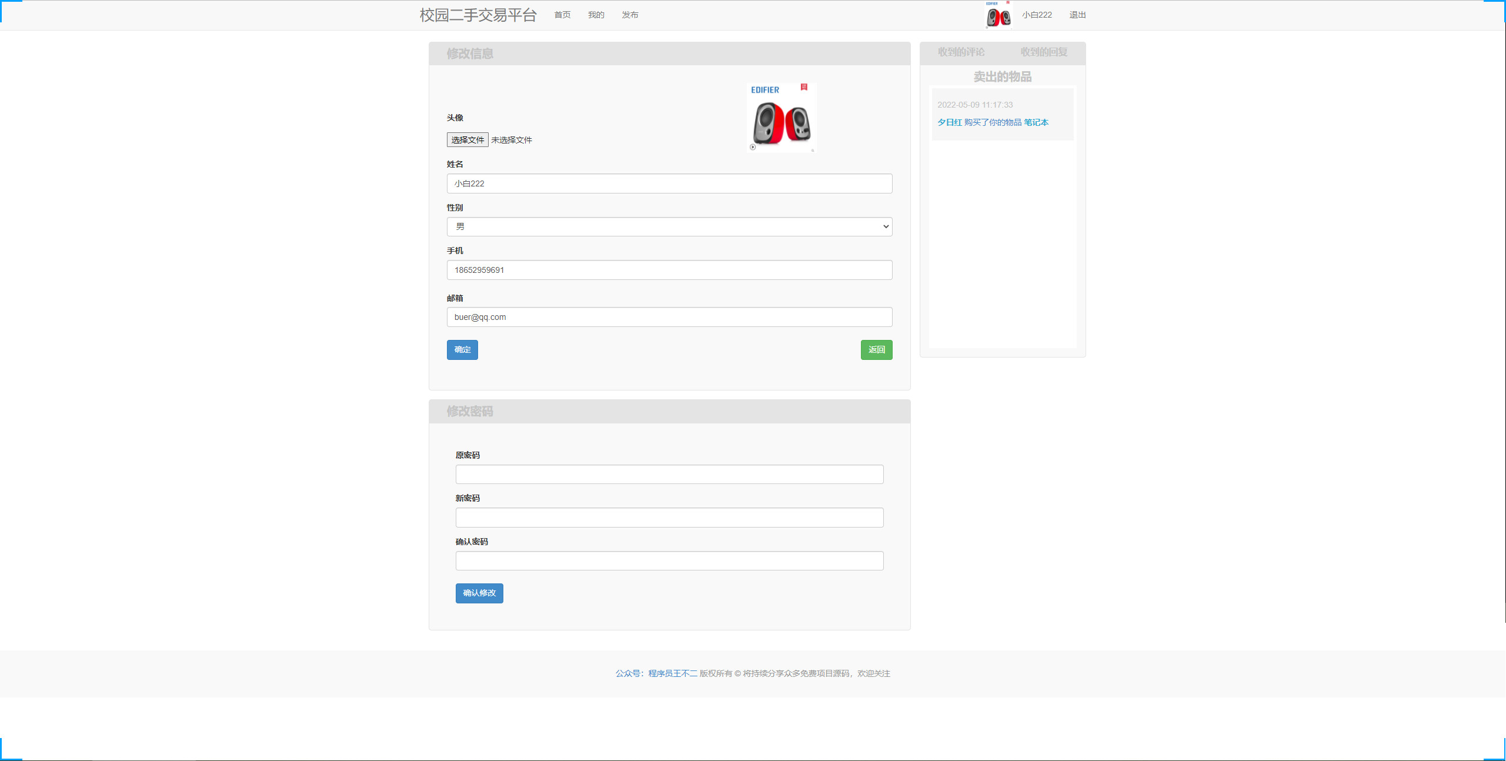Switch to the 收到的回复 tab
This screenshot has height=761, width=1506.
[x=1044, y=52]
